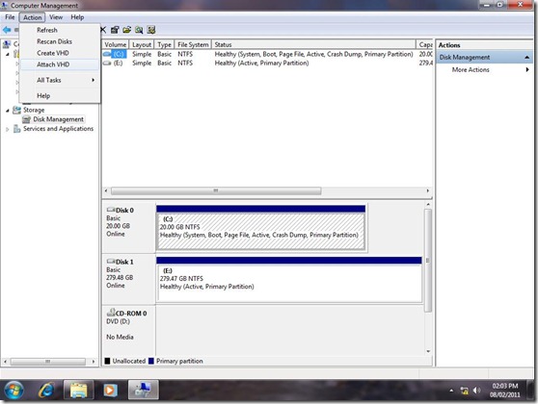Expand Services and Applications node
Image resolution: width=538 pixels, height=404 pixels.
[8, 129]
